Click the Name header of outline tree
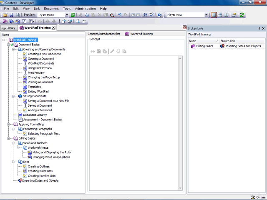Viewport: 267px width, 200px height. [x=43, y=35]
